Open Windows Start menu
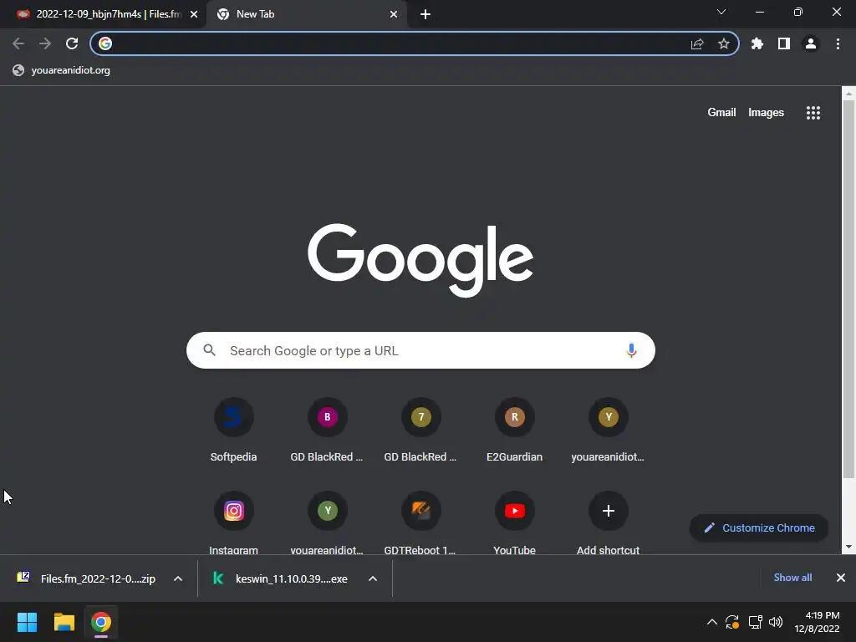Image resolution: width=856 pixels, height=642 pixels. 27,622
